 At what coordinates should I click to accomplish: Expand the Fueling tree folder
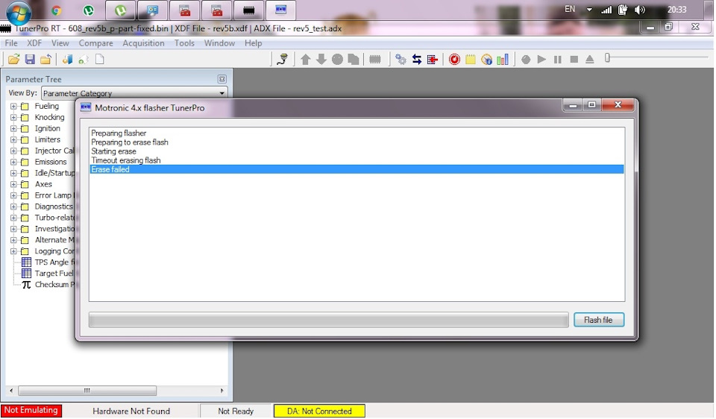[13, 106]
